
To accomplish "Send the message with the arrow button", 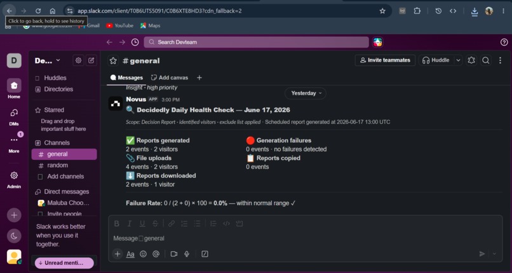I will (482, 254).
